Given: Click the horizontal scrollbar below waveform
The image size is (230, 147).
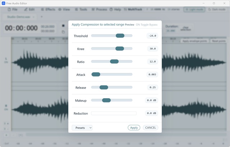Looking at the screenshot, I should [x=126, y=134].
